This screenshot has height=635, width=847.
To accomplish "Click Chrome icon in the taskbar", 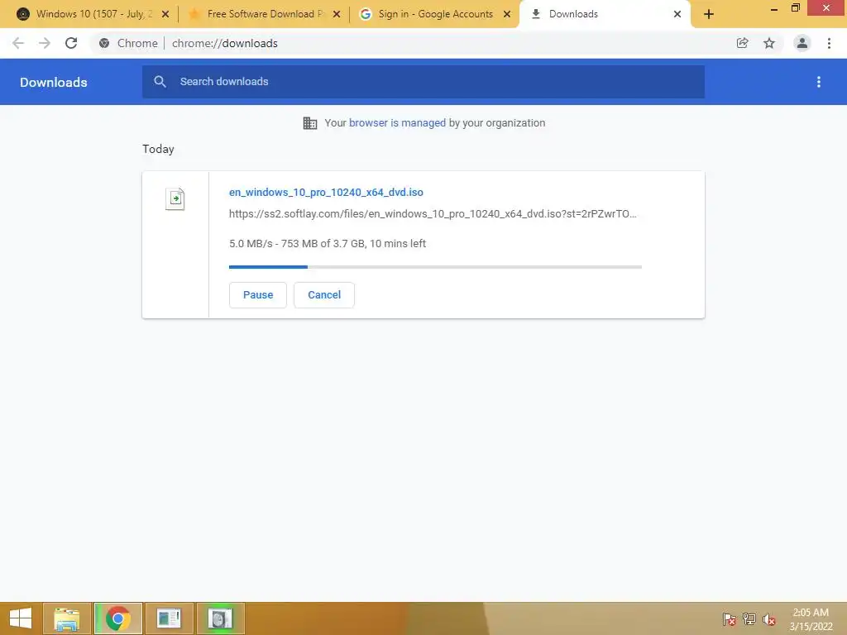I will tap(118, 618).
